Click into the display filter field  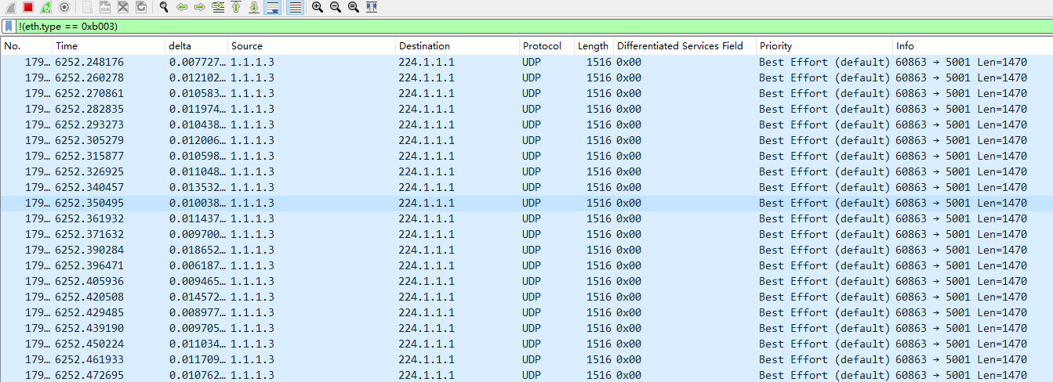[x=533, y=27]
